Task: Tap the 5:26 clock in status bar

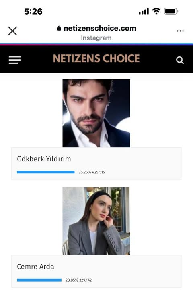Action: pyautogui.click(x=33, y=12)
